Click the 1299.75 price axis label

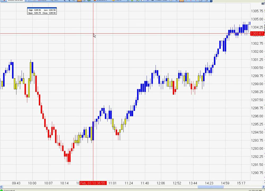tap(257, 76)
